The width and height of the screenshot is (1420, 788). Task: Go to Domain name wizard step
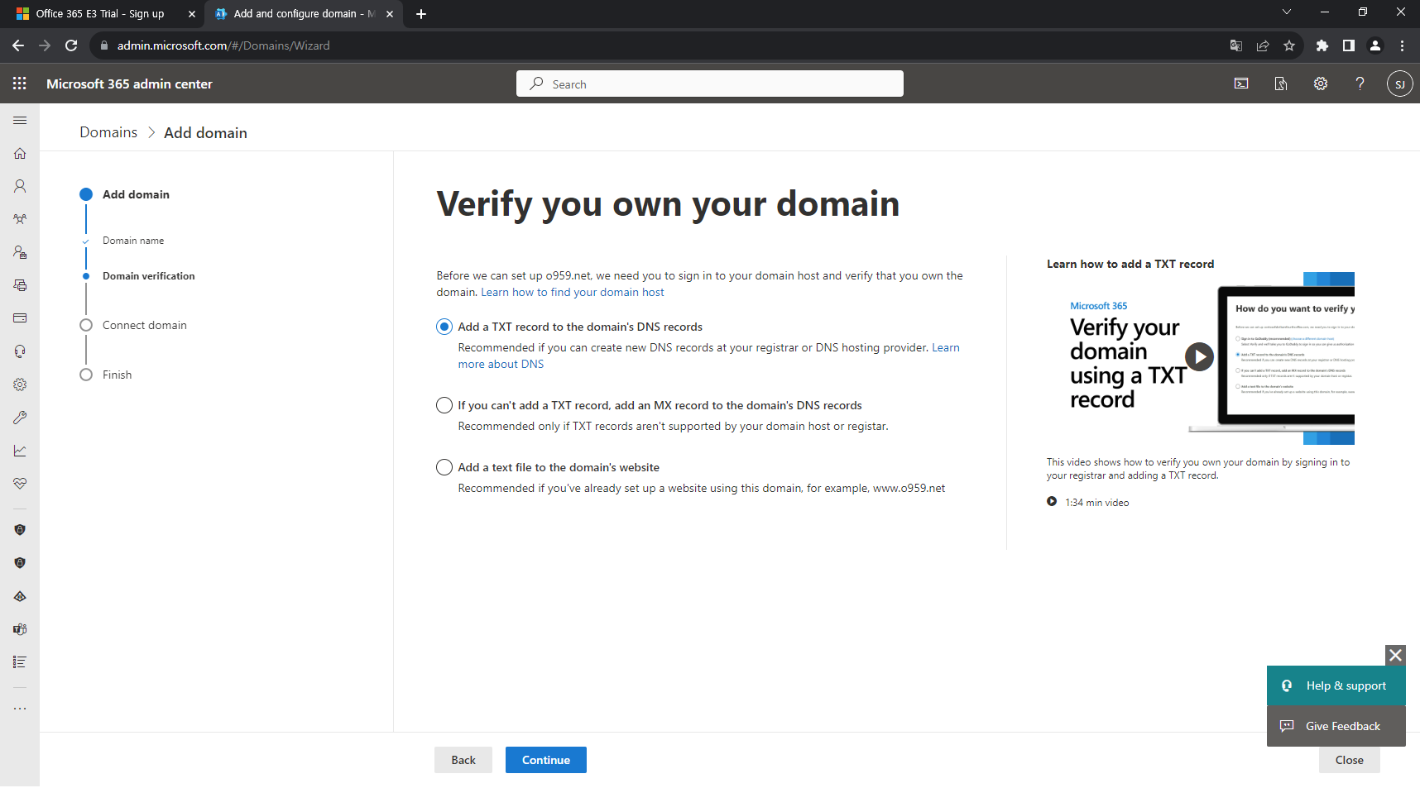click(x=133, y=241)
